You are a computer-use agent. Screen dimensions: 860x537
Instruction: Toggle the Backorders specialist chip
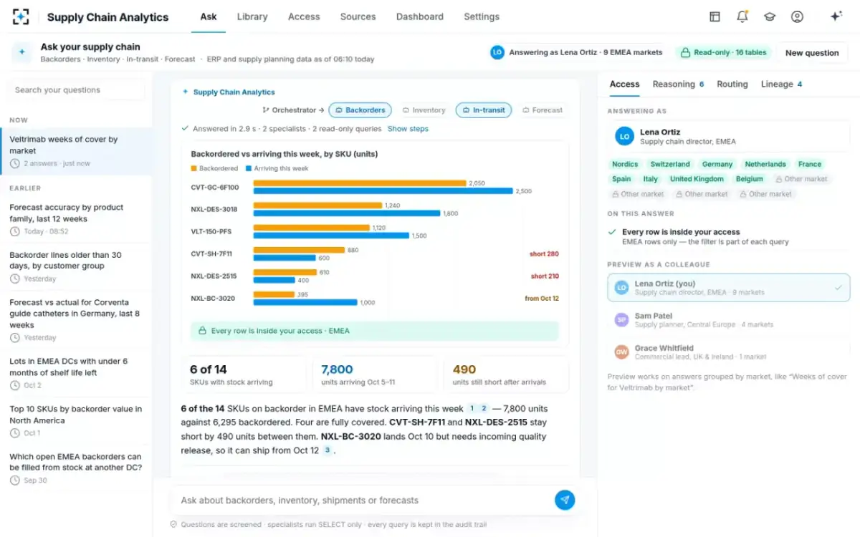[360, 110]
